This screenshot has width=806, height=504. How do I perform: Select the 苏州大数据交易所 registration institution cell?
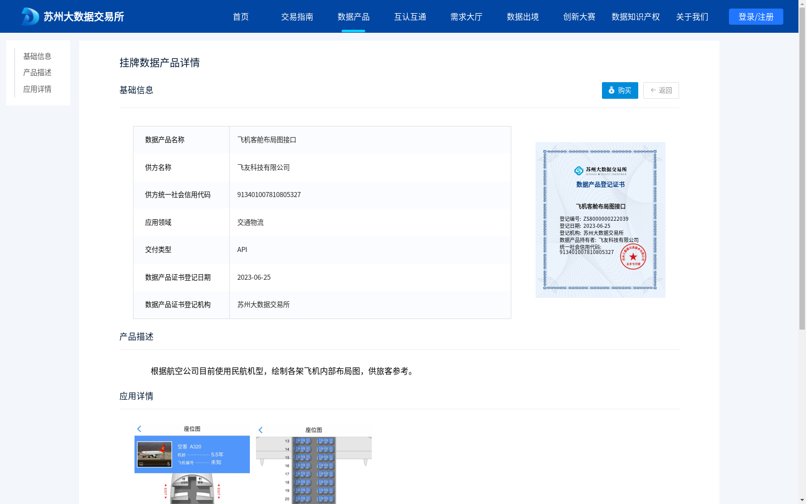tap(370, 305)
